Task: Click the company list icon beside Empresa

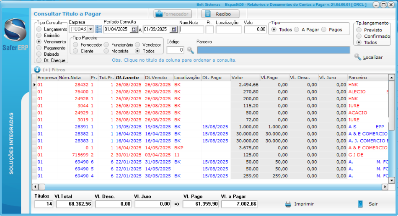Action: 99,29
